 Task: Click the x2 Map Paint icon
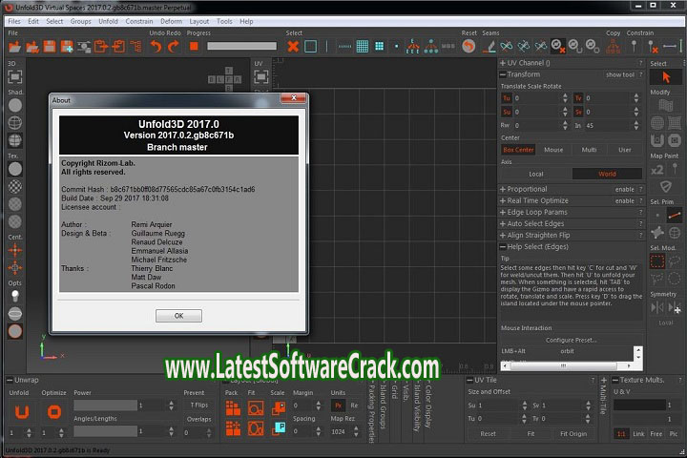656,170
